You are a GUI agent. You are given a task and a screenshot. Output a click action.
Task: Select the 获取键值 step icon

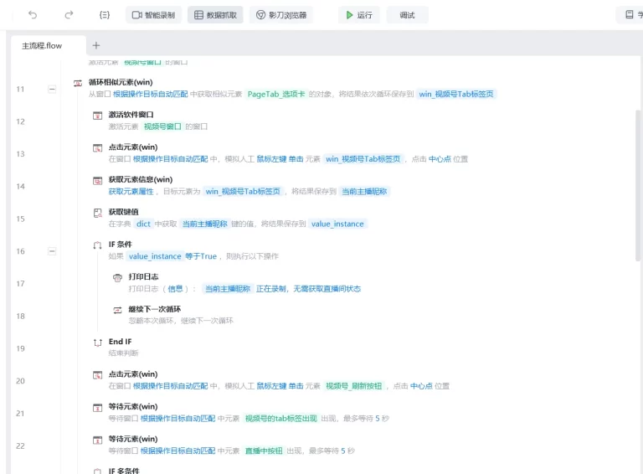click(98, 213)
